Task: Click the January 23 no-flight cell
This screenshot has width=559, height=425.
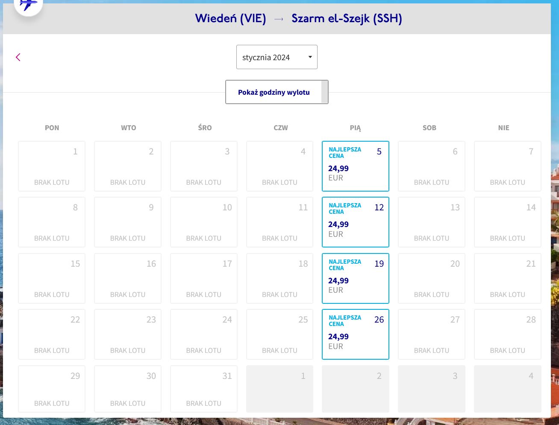Action: [x=128, y=334]
